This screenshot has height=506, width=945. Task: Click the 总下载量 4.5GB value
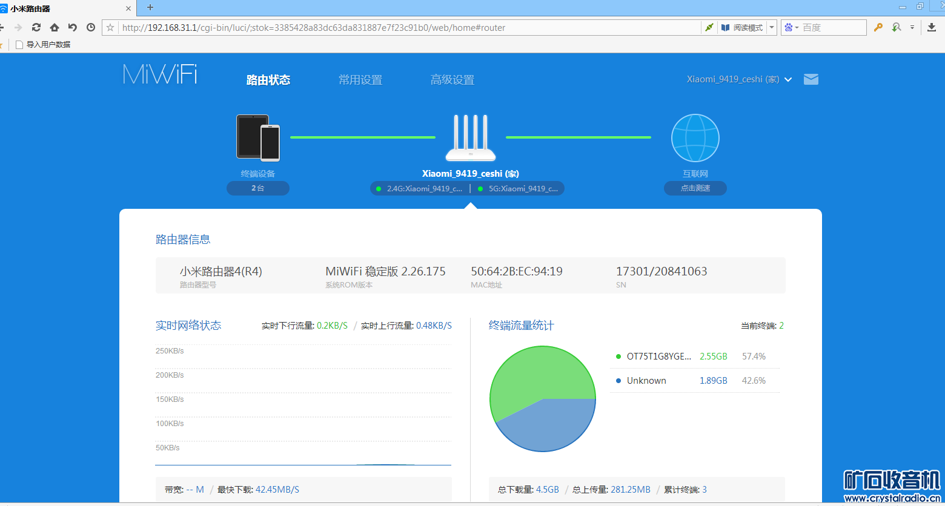(548, 490)
